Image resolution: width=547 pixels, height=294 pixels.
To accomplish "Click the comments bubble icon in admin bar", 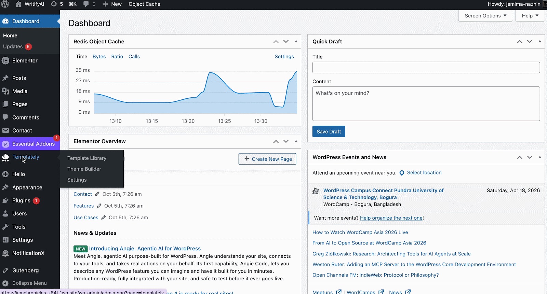I will 86,4.
